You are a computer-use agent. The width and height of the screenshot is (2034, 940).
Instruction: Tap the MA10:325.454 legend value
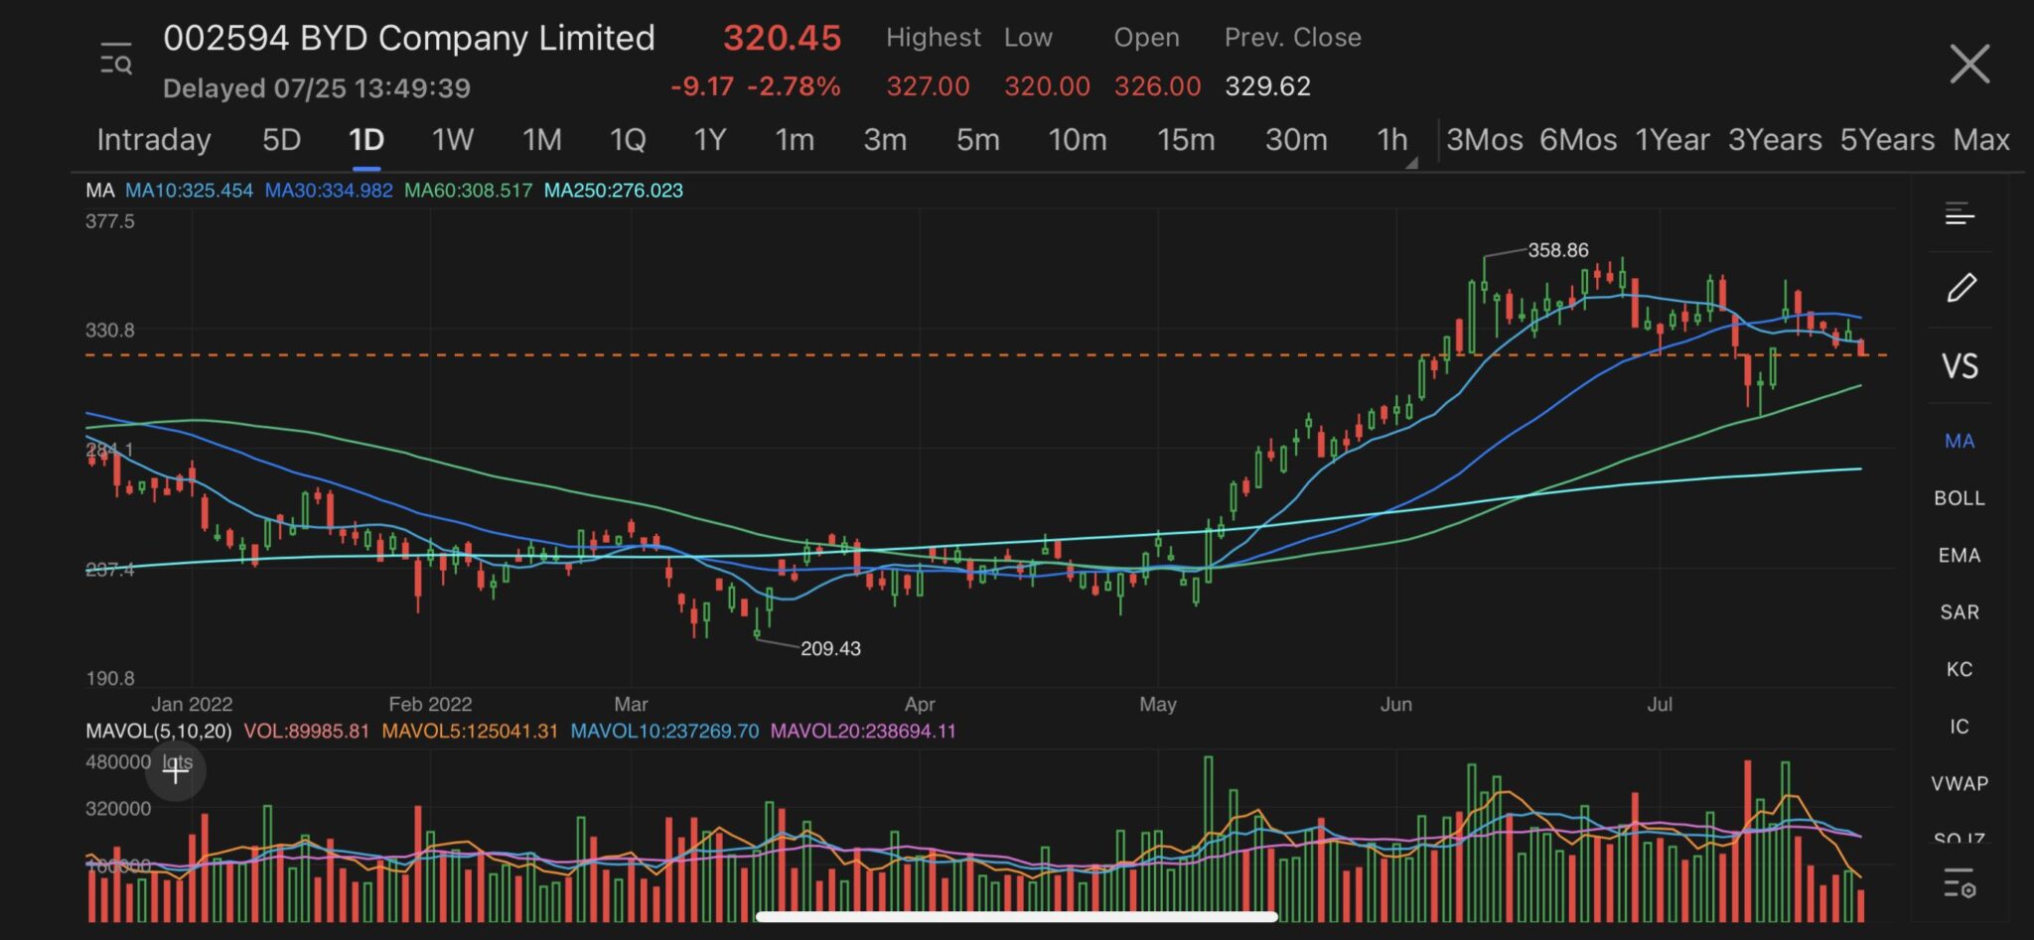tap(189, 191)
